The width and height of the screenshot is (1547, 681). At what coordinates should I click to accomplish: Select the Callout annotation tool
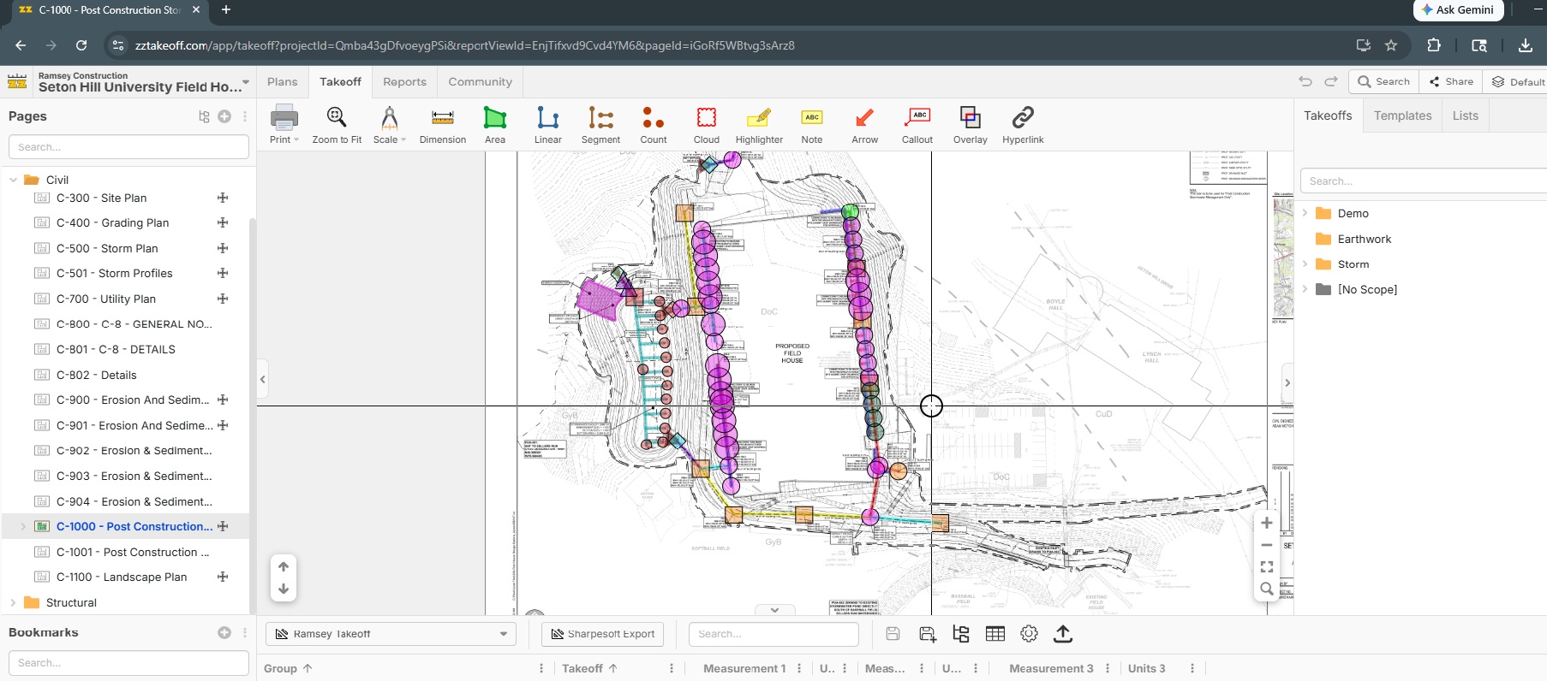click(917, 124)
